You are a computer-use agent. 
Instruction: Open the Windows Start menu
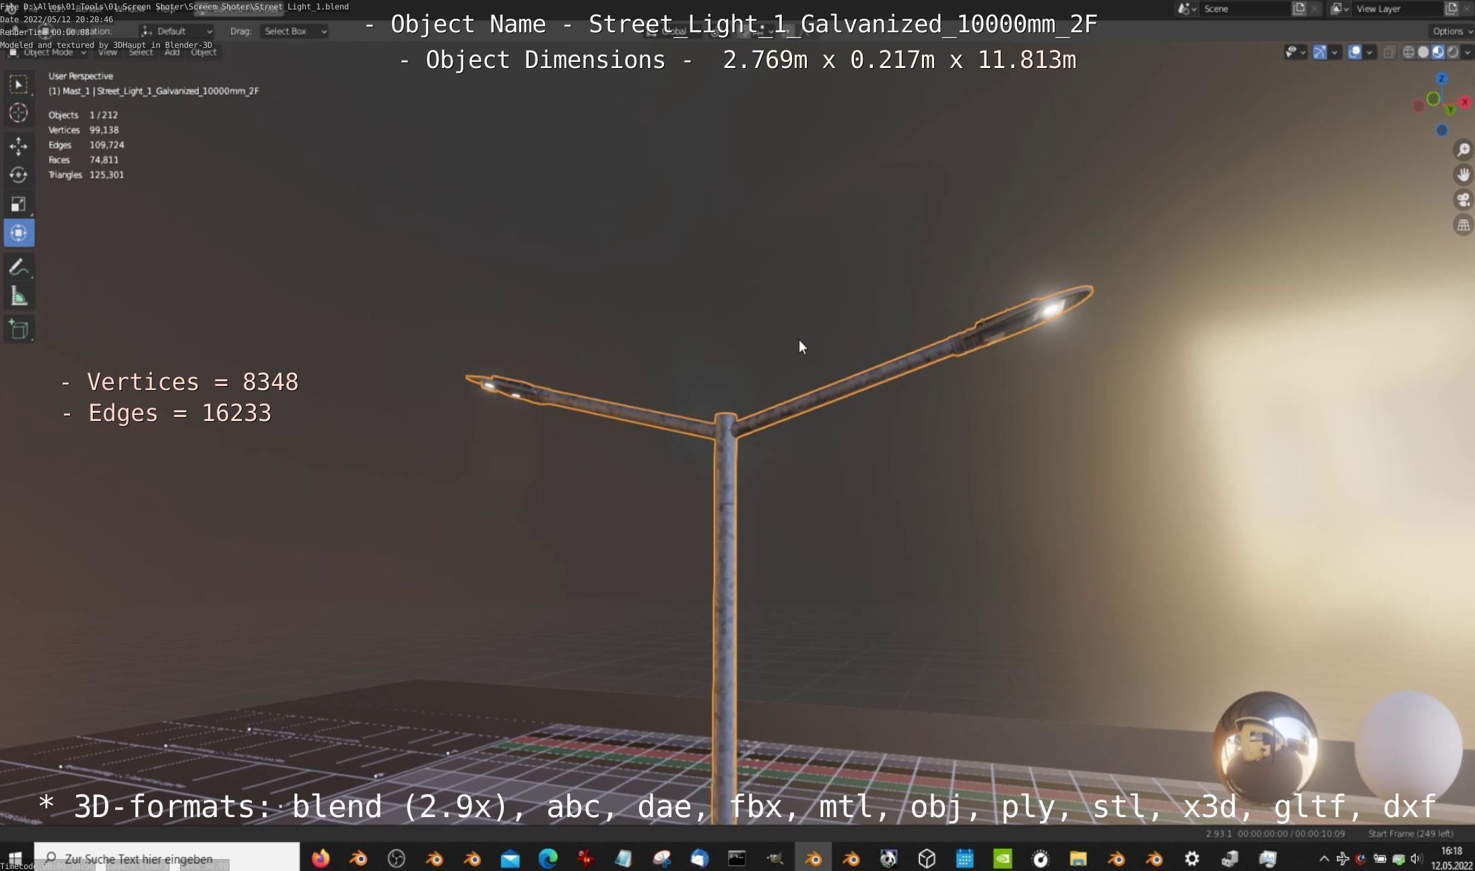pyautogui.click(x=15, y=858)
